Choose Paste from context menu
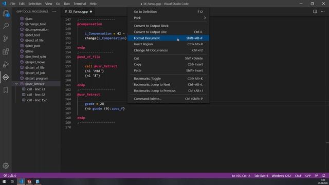Viewport: 329px width, 185px height. (168, 70)
